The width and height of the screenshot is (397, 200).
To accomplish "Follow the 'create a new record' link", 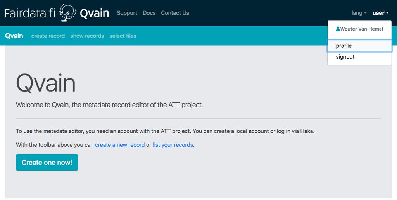I will click(120, 145).
